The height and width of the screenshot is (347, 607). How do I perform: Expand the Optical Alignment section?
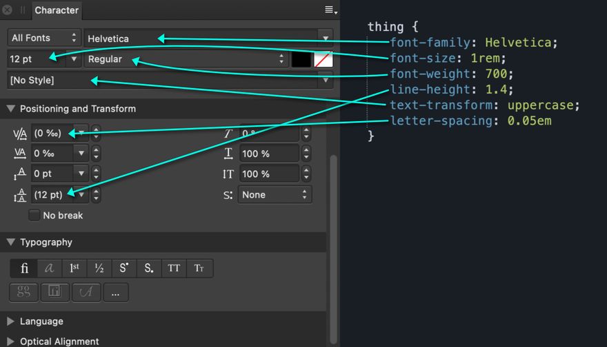[x=11, y=341]
